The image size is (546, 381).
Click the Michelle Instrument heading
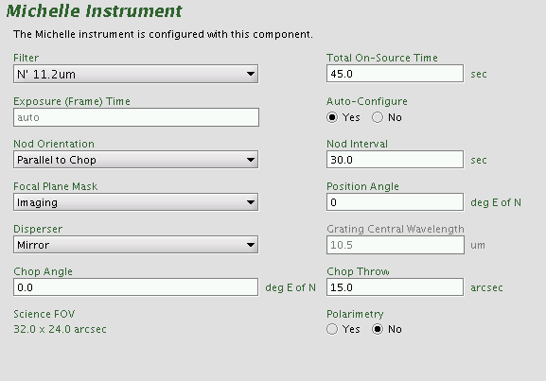(94, 11)
